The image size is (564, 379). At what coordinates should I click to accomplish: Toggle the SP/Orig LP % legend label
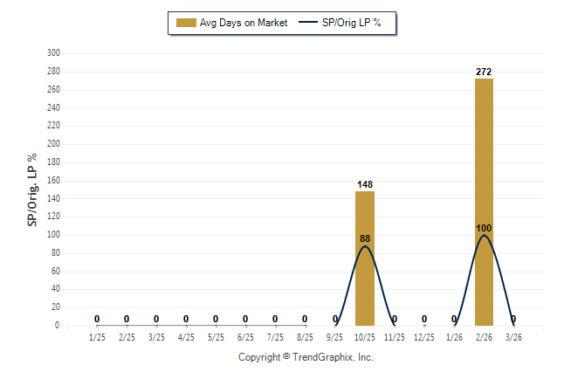click(x=353, y=23)
